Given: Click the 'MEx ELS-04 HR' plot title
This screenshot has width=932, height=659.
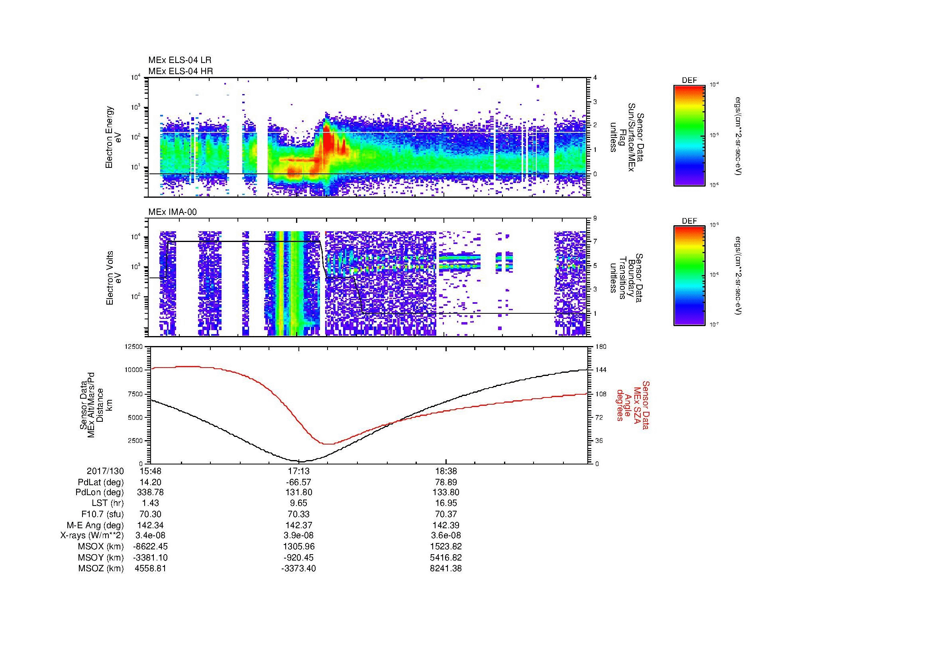Looking at the screenshot, I should coord(181,71).
